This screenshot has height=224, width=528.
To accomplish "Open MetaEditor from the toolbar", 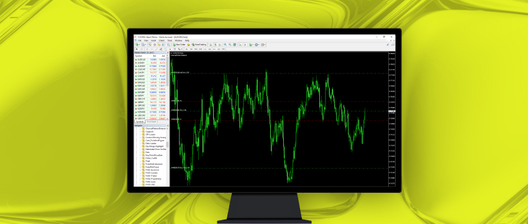I will click(x=189, y=45).
